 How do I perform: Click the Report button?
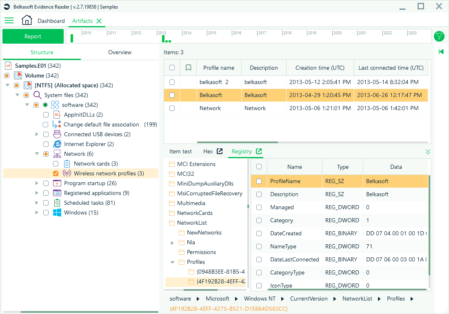pyautogui.click(x=33, y=36)
